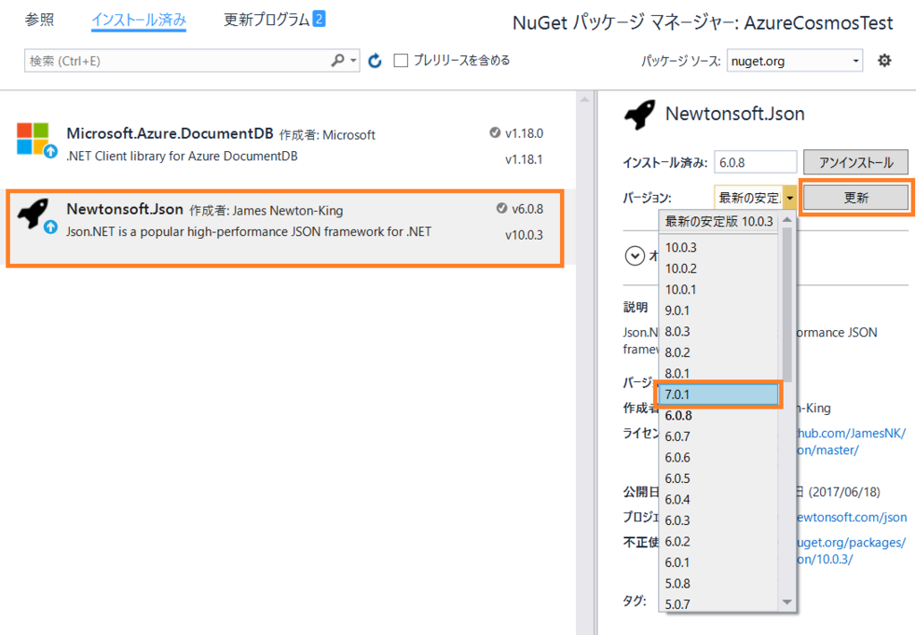Select version 7.0.1 from the list
This screenshot has height=635, width=916.
tap(718, 394)
